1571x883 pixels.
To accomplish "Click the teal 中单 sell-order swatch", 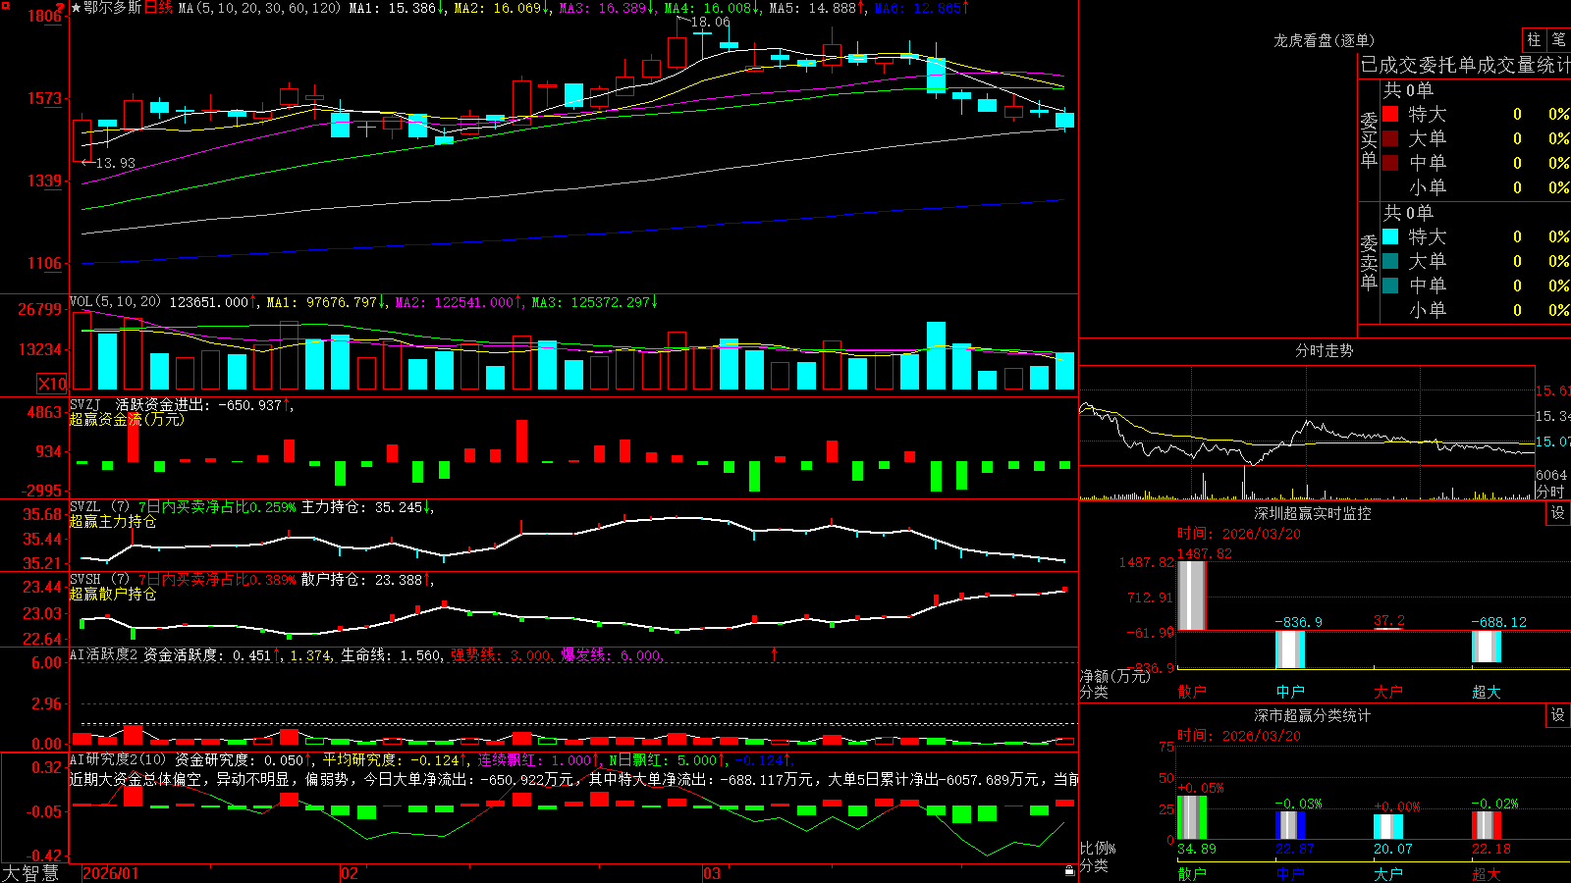I will point(1390,286).
